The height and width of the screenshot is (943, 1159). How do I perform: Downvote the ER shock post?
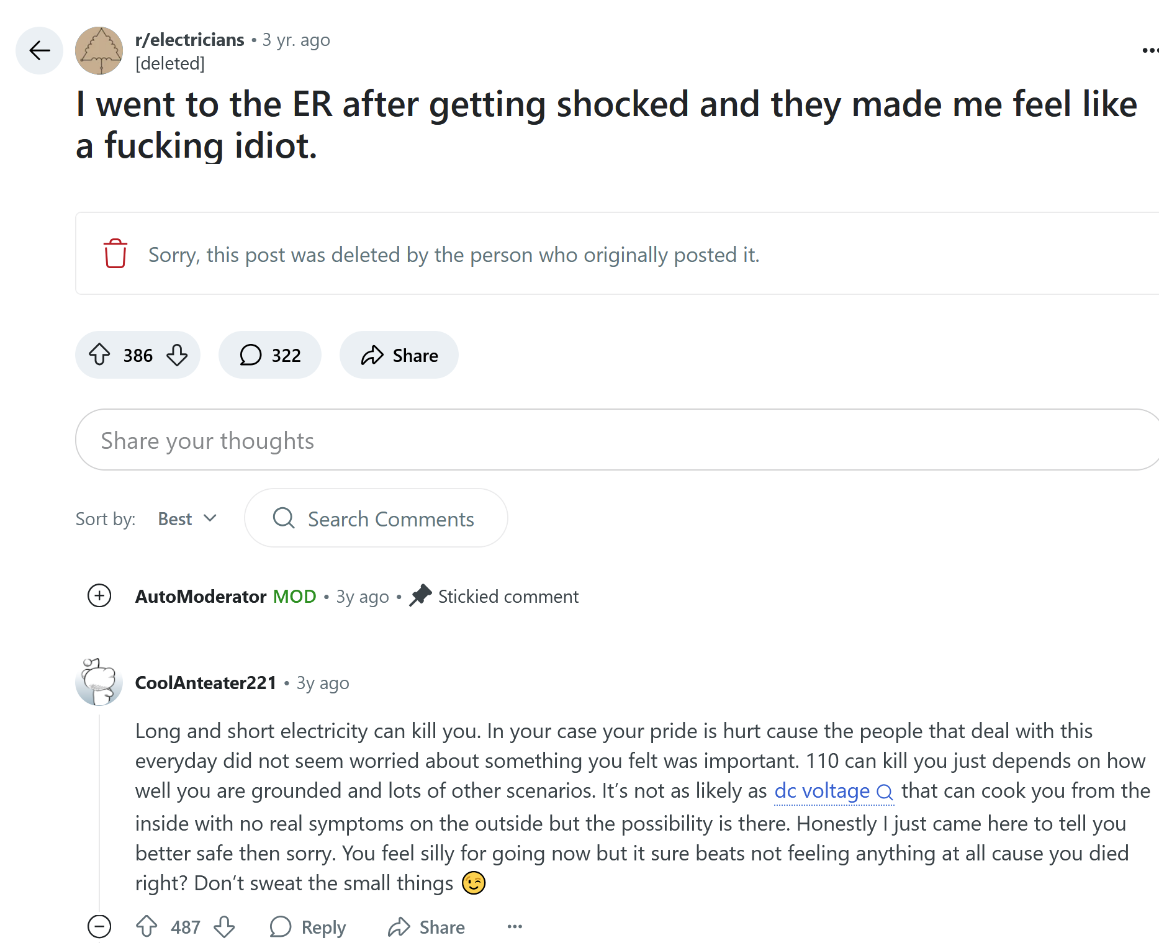coord(177,355)
